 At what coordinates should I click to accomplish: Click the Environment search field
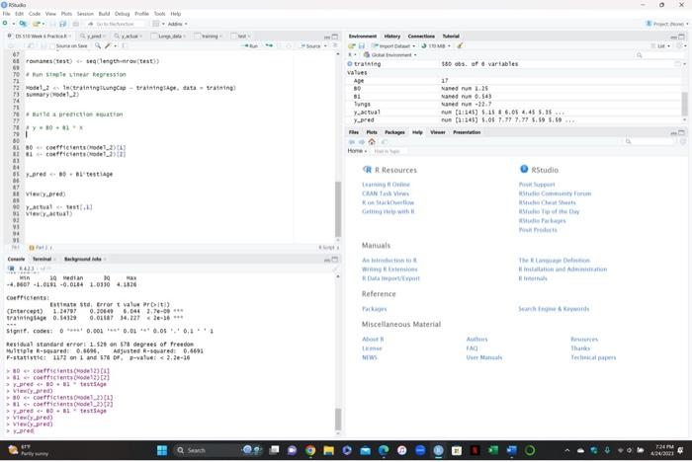coord(658,55)
